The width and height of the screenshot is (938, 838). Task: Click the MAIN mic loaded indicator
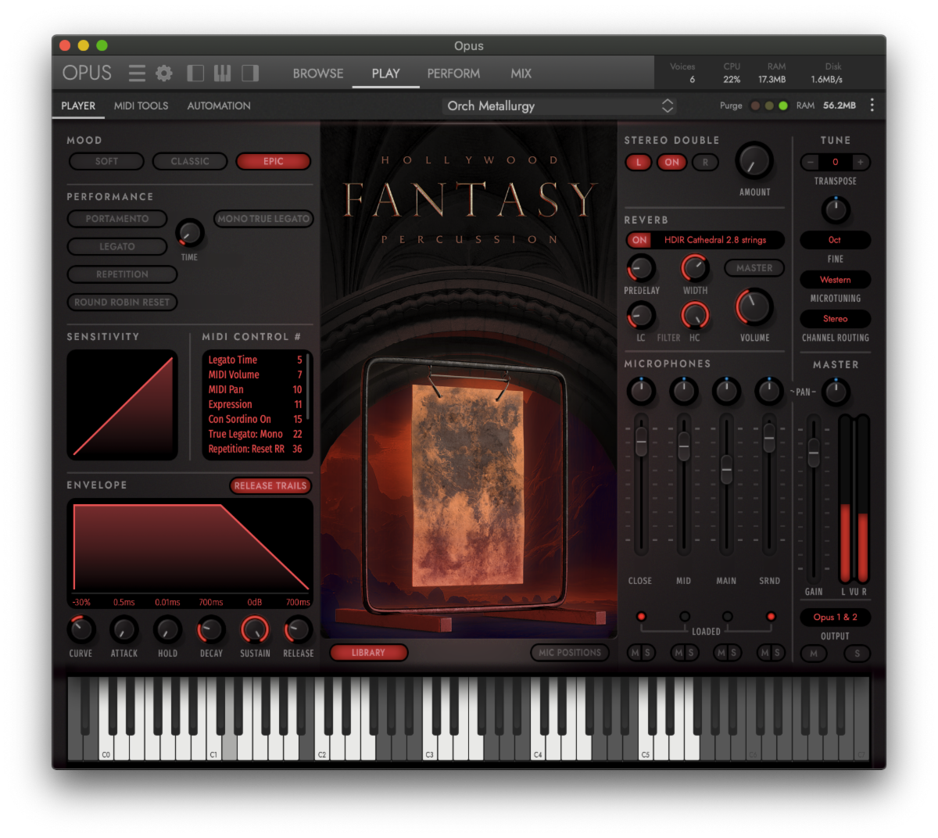coord(727,617)
